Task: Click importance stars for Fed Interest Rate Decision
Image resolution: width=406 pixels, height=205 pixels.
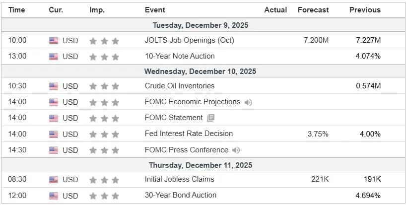Action: click(x=104, y=134)
